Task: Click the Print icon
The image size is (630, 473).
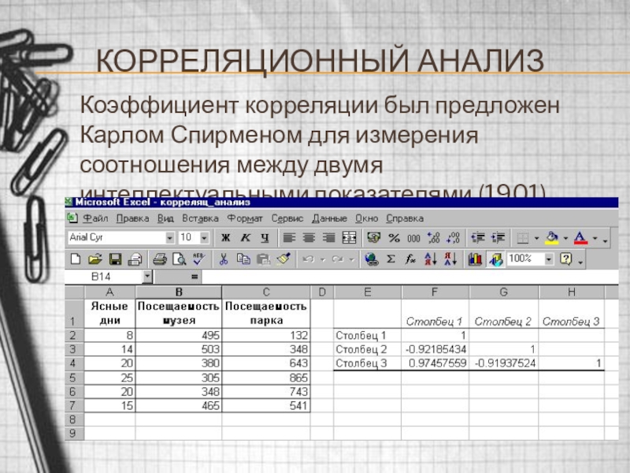Action: click(x=159, y=259)
